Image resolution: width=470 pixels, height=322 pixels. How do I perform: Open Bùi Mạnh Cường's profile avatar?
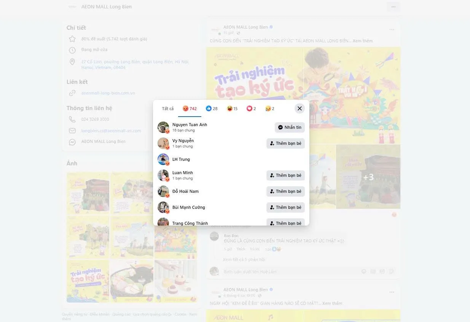point(163,207)
